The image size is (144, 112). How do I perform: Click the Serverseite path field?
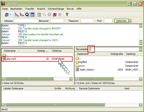pyautogui.click(x=114, y=49)
